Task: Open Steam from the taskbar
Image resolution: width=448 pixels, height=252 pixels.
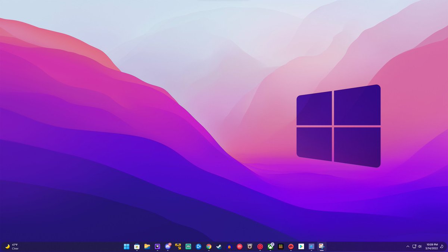Action: click(219, 246)
